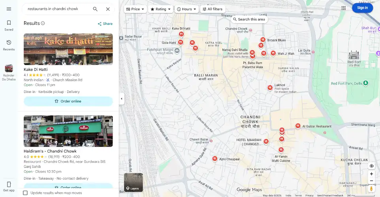The width and height of the screenshot is (380, 197).
Task: Select Al Gulzar Restaurant map pin
Action: click(x=298, y=126)
